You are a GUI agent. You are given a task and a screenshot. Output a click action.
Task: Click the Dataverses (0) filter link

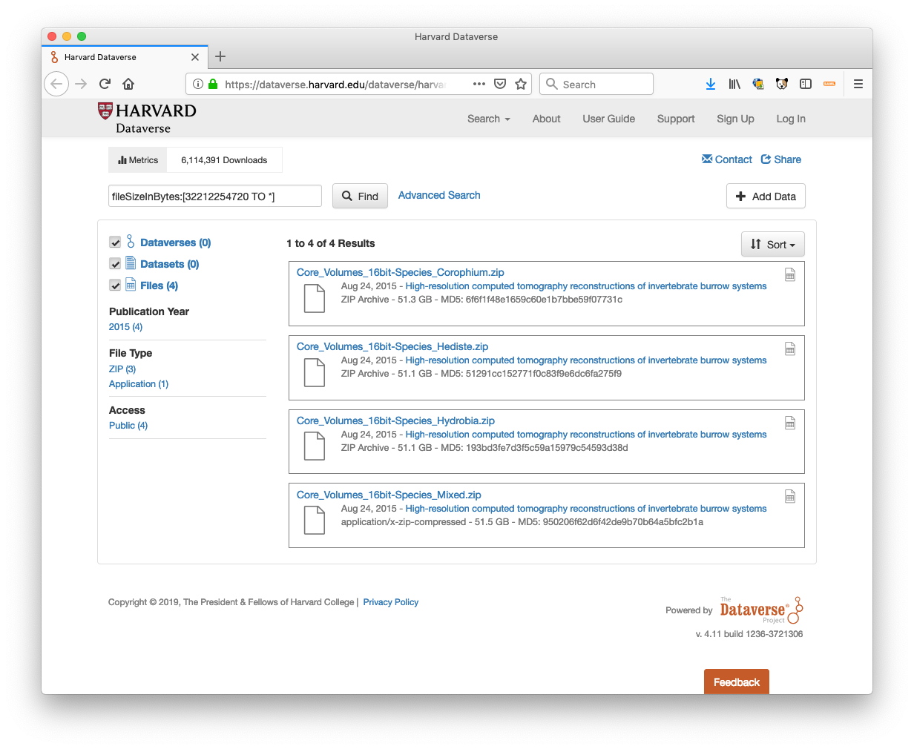tap(175, 242)
